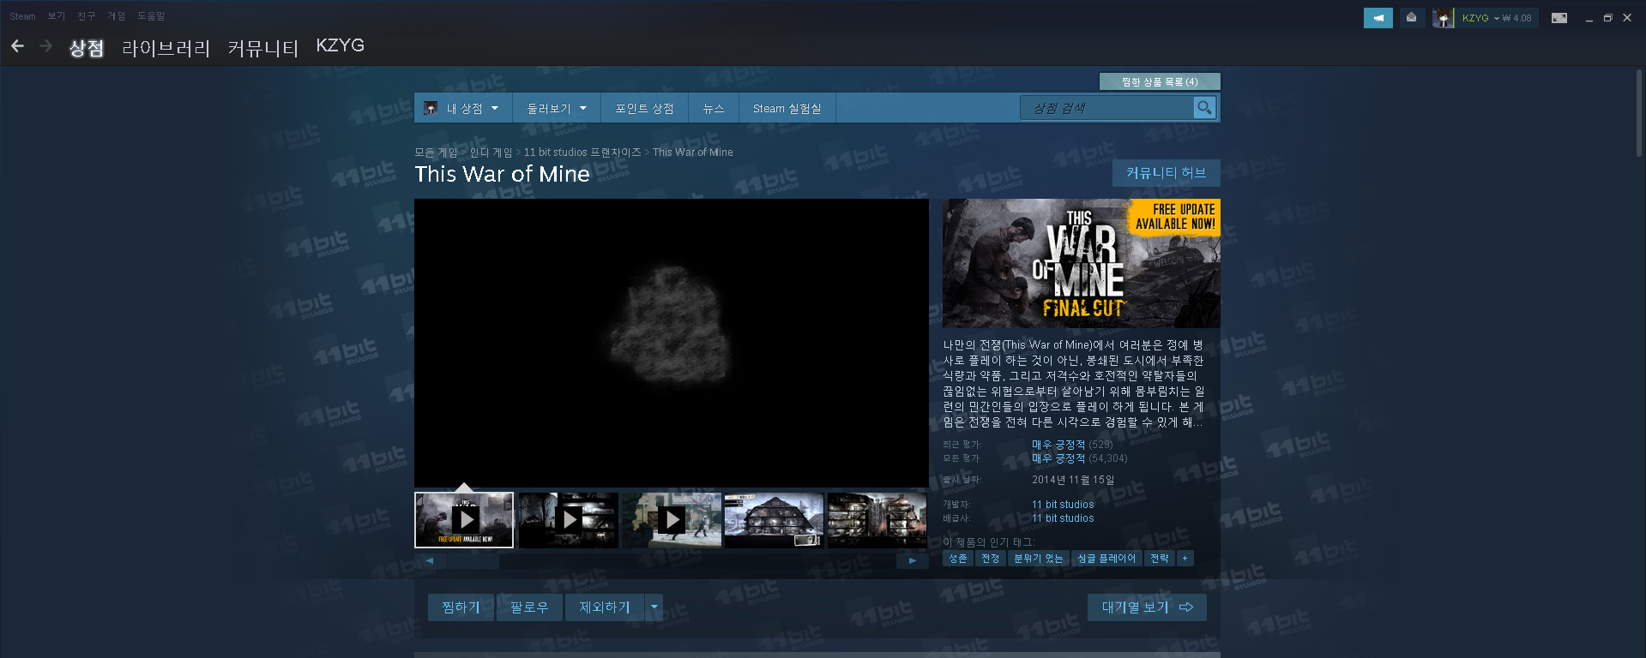This screenshot has width=1646, height=658.
Task: Open recent reviews 매우 긍정적 (529)
Action: point(1072,445)
